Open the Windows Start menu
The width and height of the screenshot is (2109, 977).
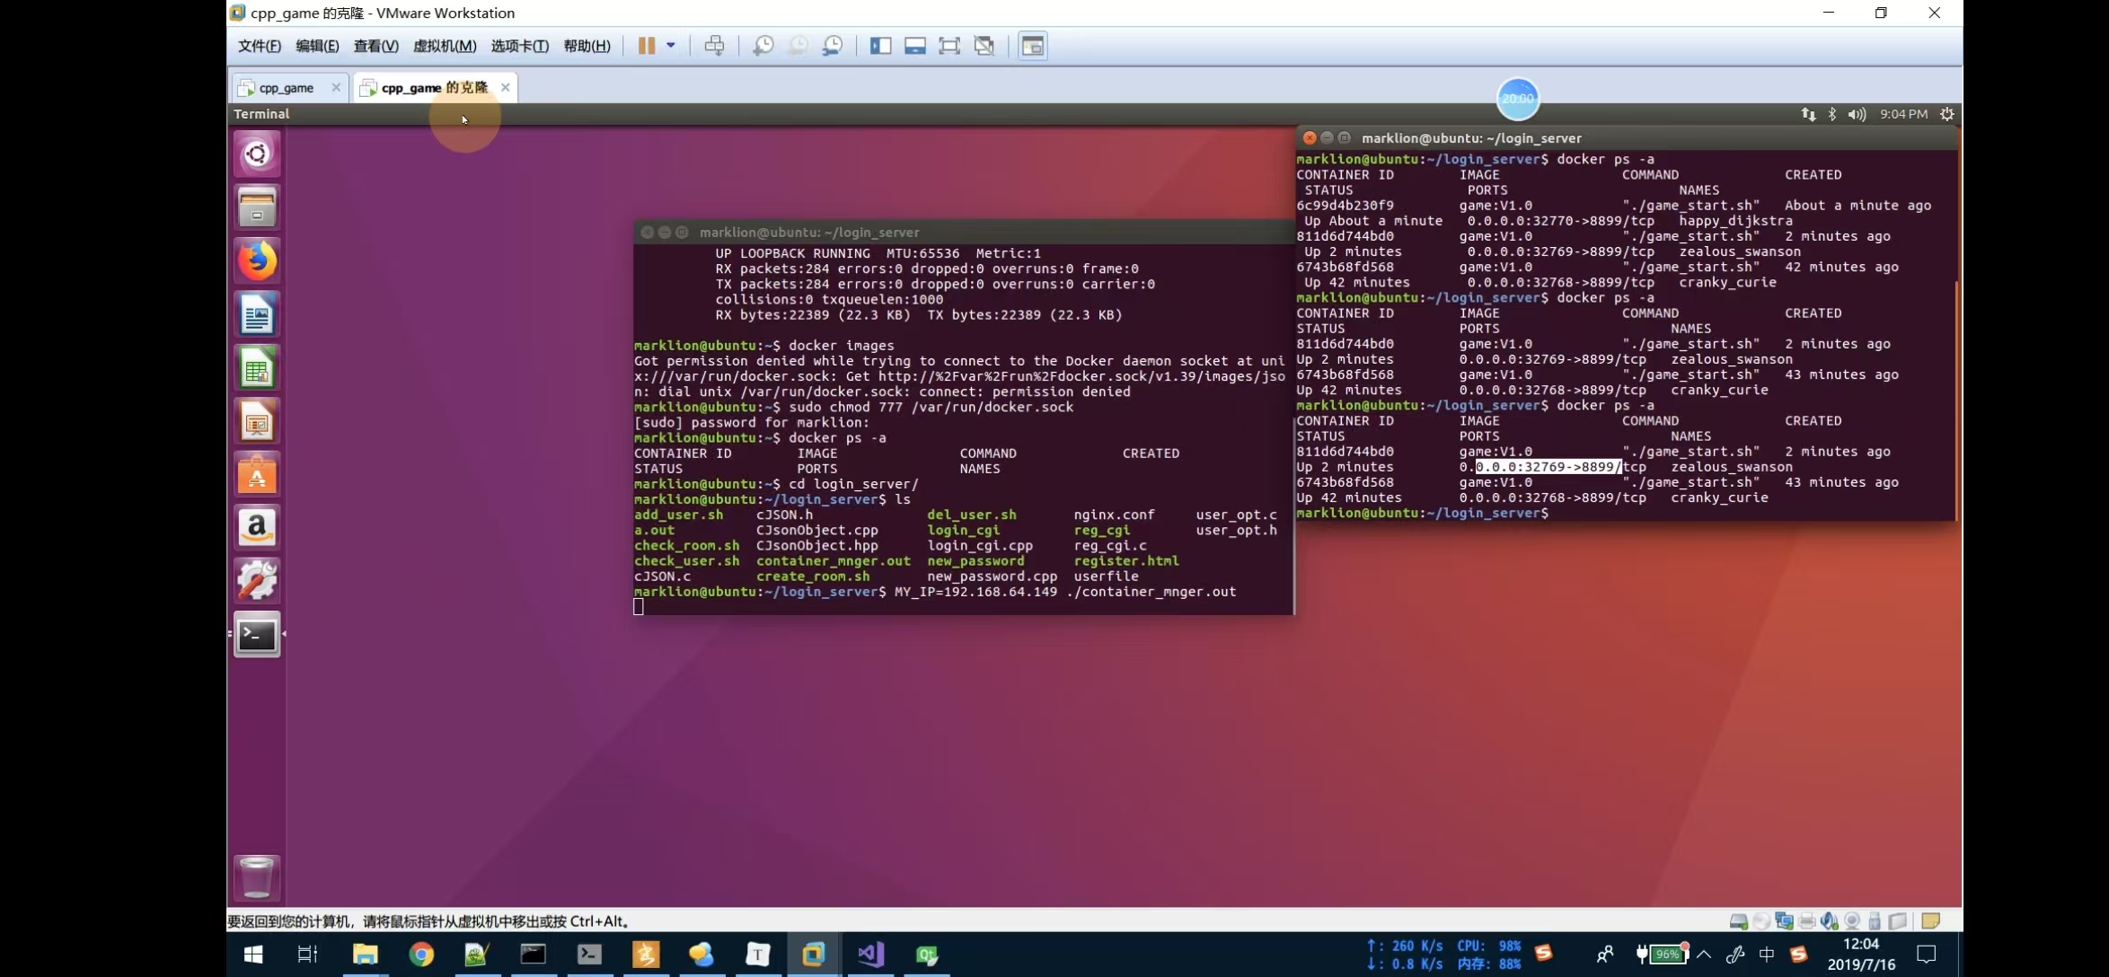(x=253, y=955)
